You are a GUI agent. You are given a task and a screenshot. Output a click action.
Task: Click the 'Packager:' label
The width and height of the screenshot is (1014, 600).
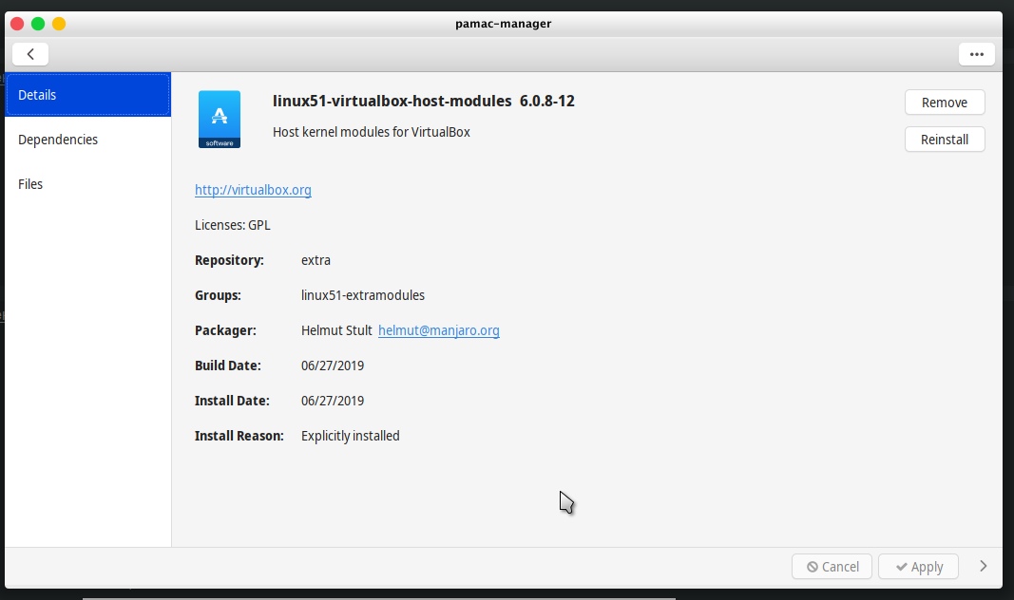tap(225, 330)
